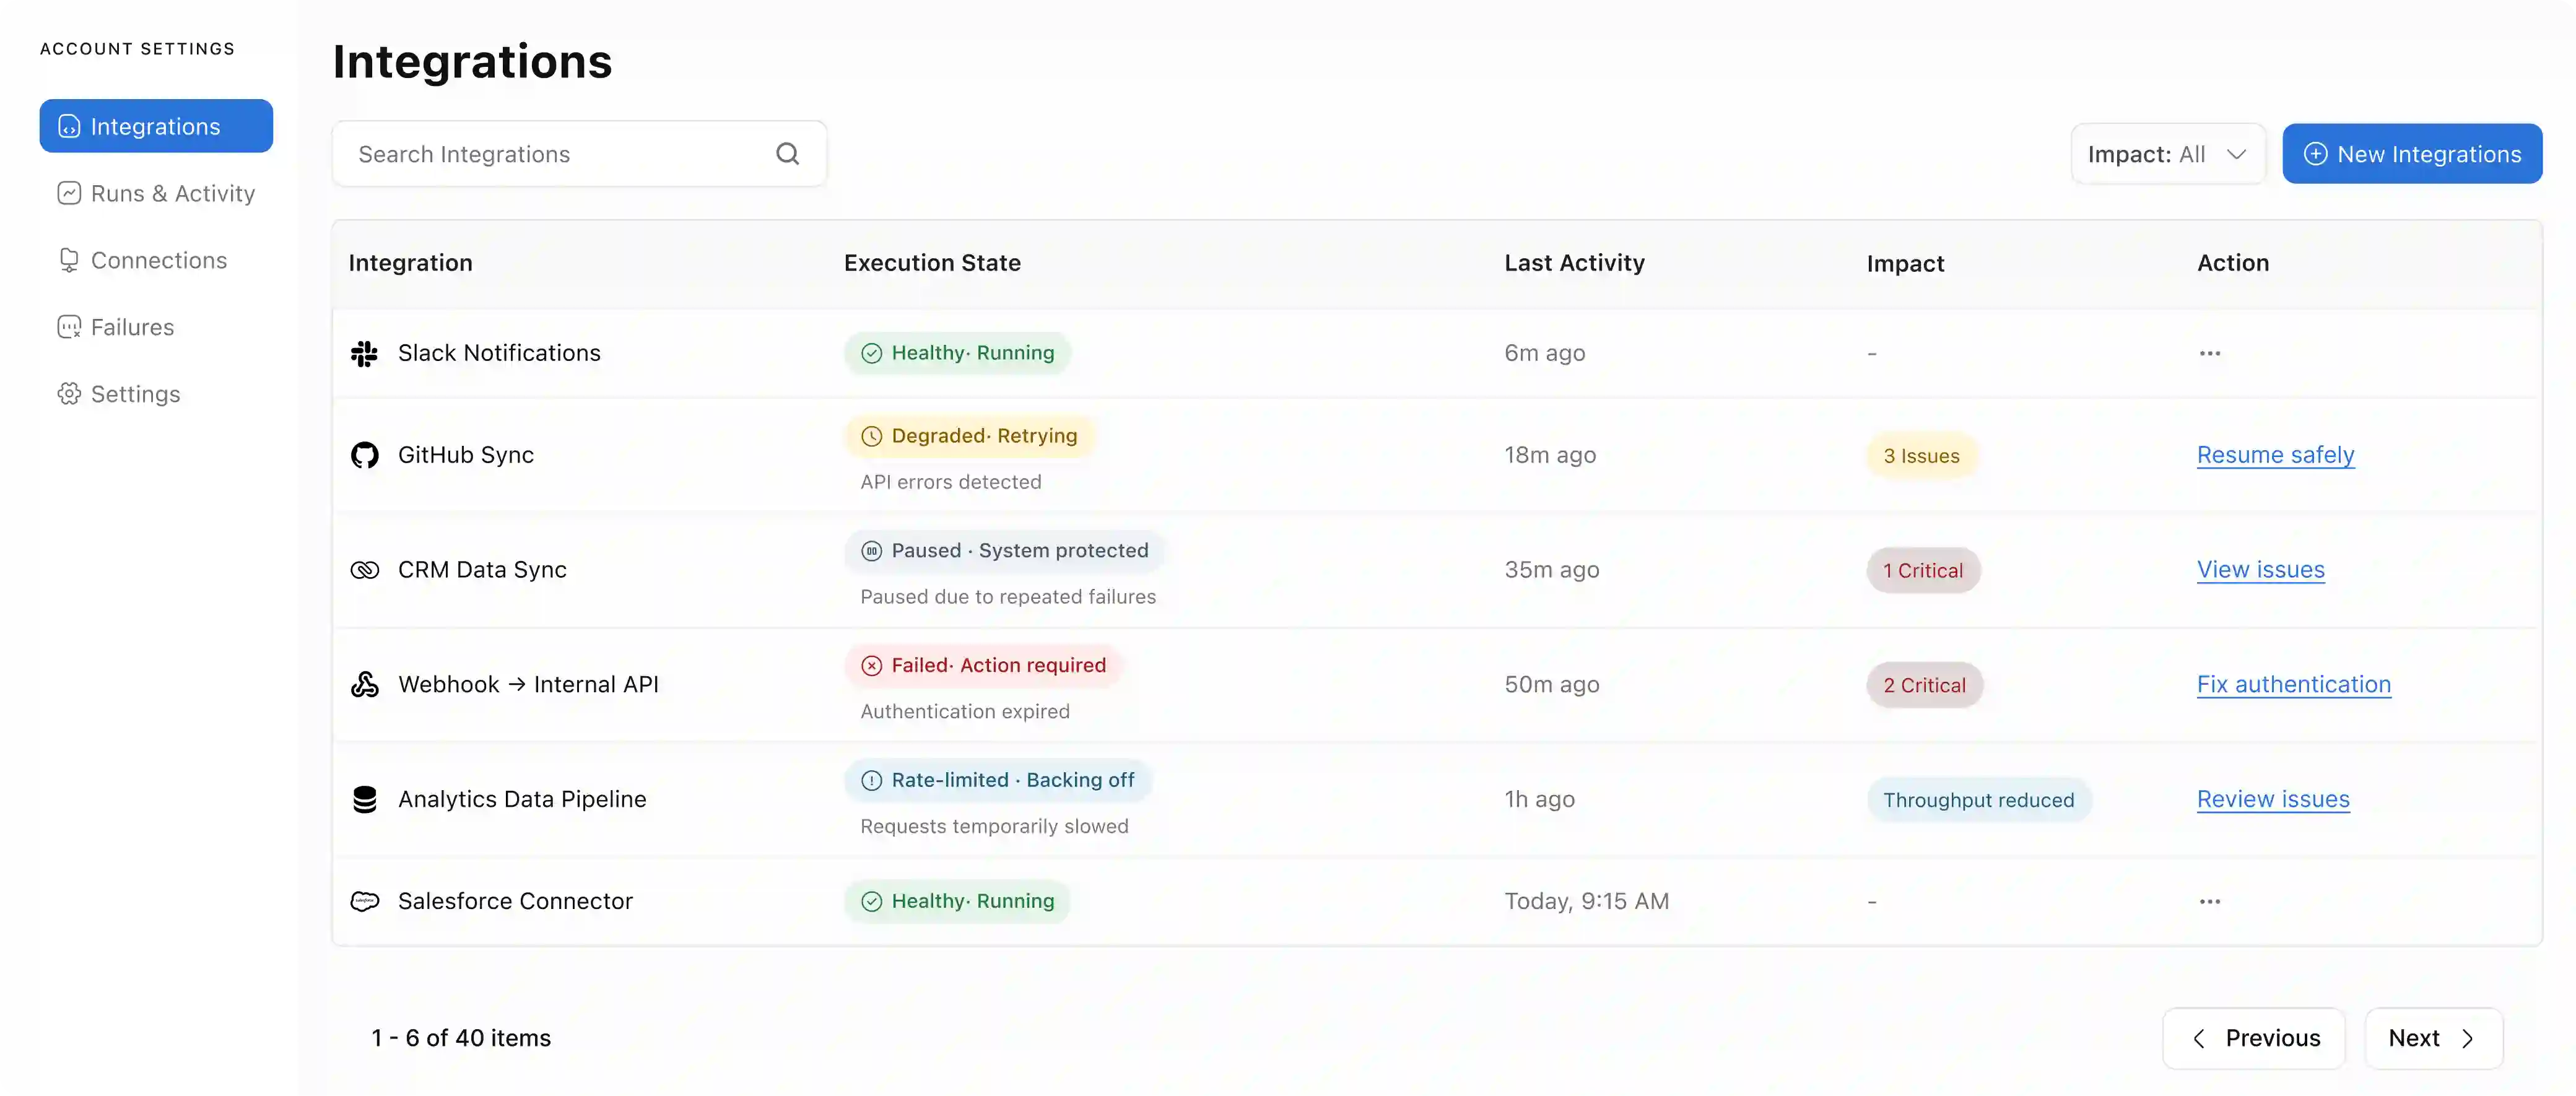Click the New Integrations button
2576x1096 pixels.
coord(2411,154)
